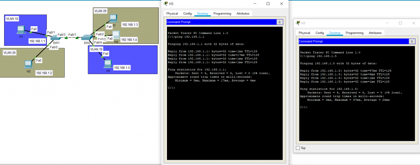
Task: Enable the Top checkbox in H1 window
Action: (x=298, y=148)
